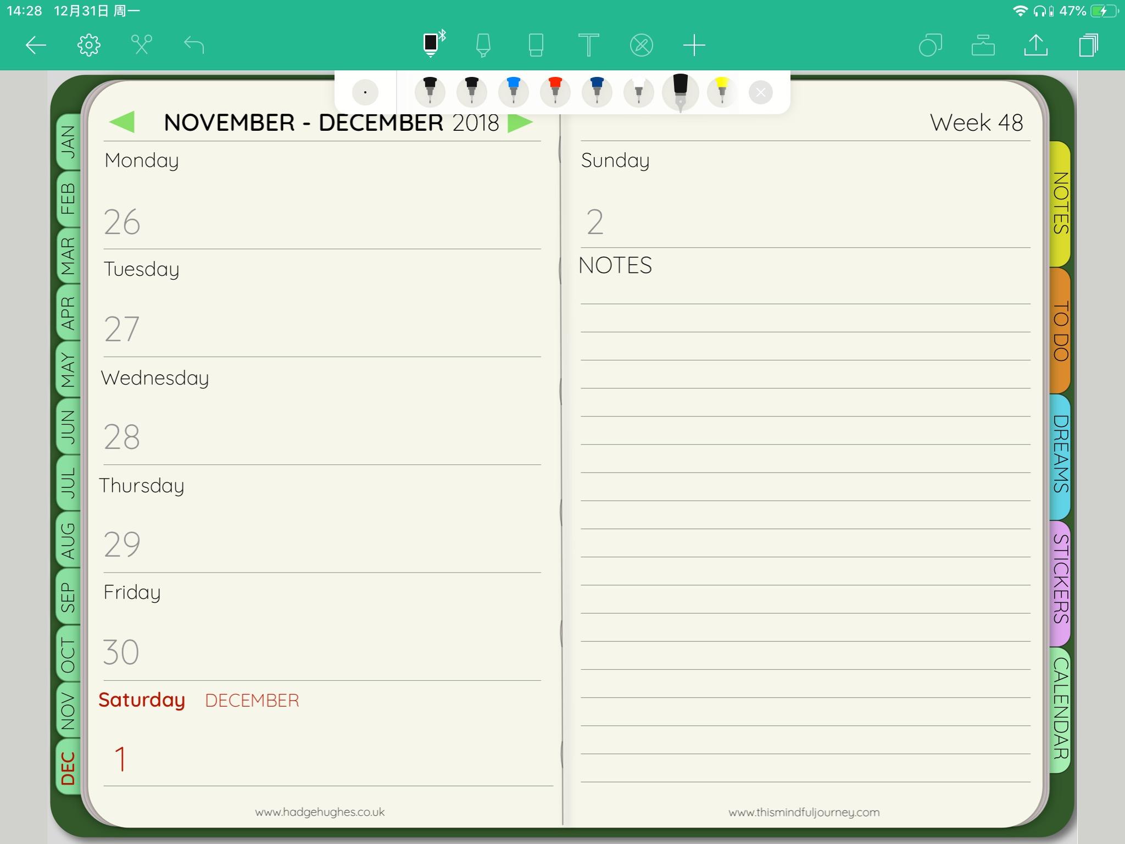Image resolution: width=1125 pixels, height=844 pixels.
Task: Open the lasso selection tool
Action: 931,45
